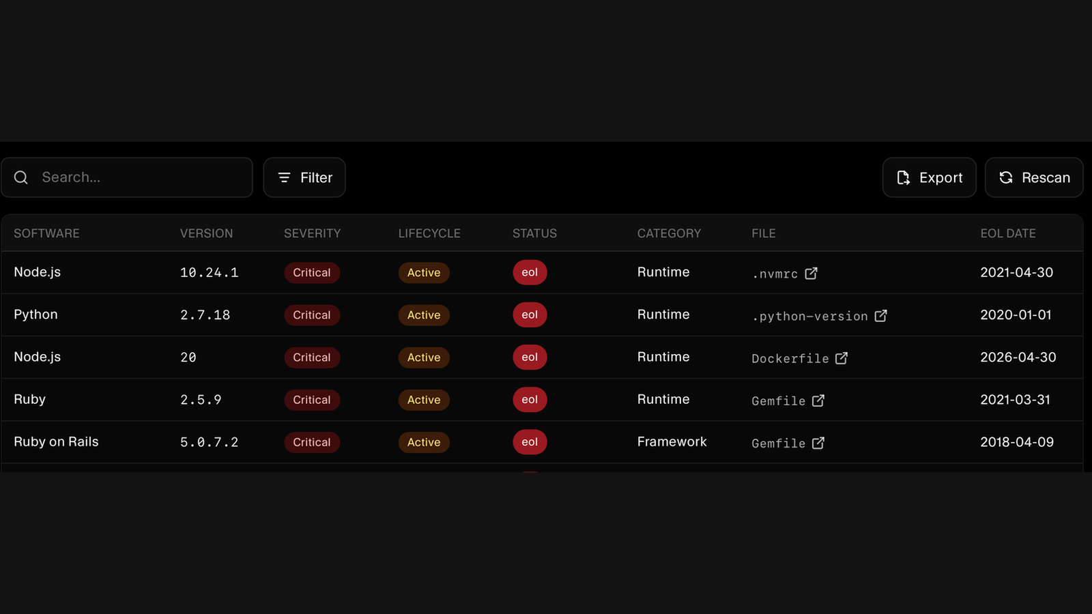The width and height of the screenshot is (1092, 614).
Task: Click version 20 cell for Node.js
Action: (188, 357)
